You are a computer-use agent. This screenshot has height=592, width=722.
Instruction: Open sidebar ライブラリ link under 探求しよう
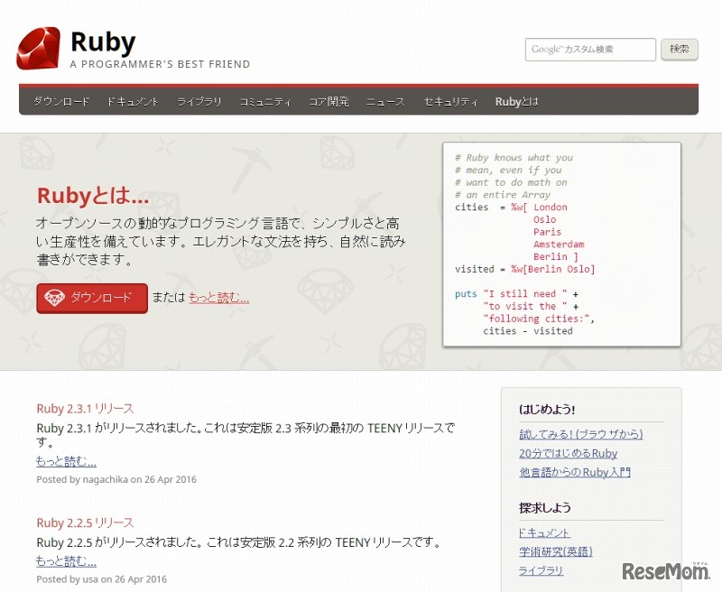click(x=541, y=570)
